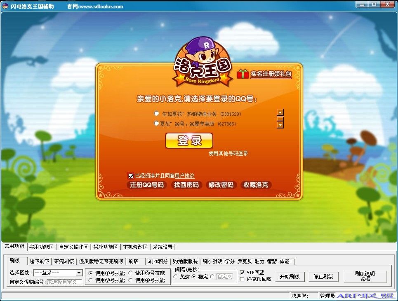Open 傻瓜版稳定带宠刷级 sub-tab

[x=101, y=261]
